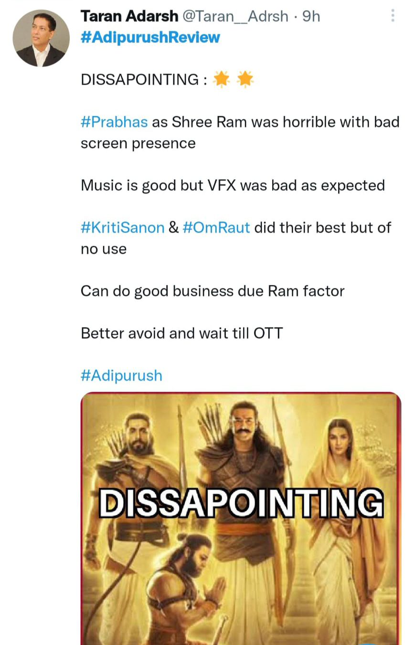Click the "Music is good but VFX" line
This screenshot has height=645, width=414.
pyautogui.click(x=233, y=185)
